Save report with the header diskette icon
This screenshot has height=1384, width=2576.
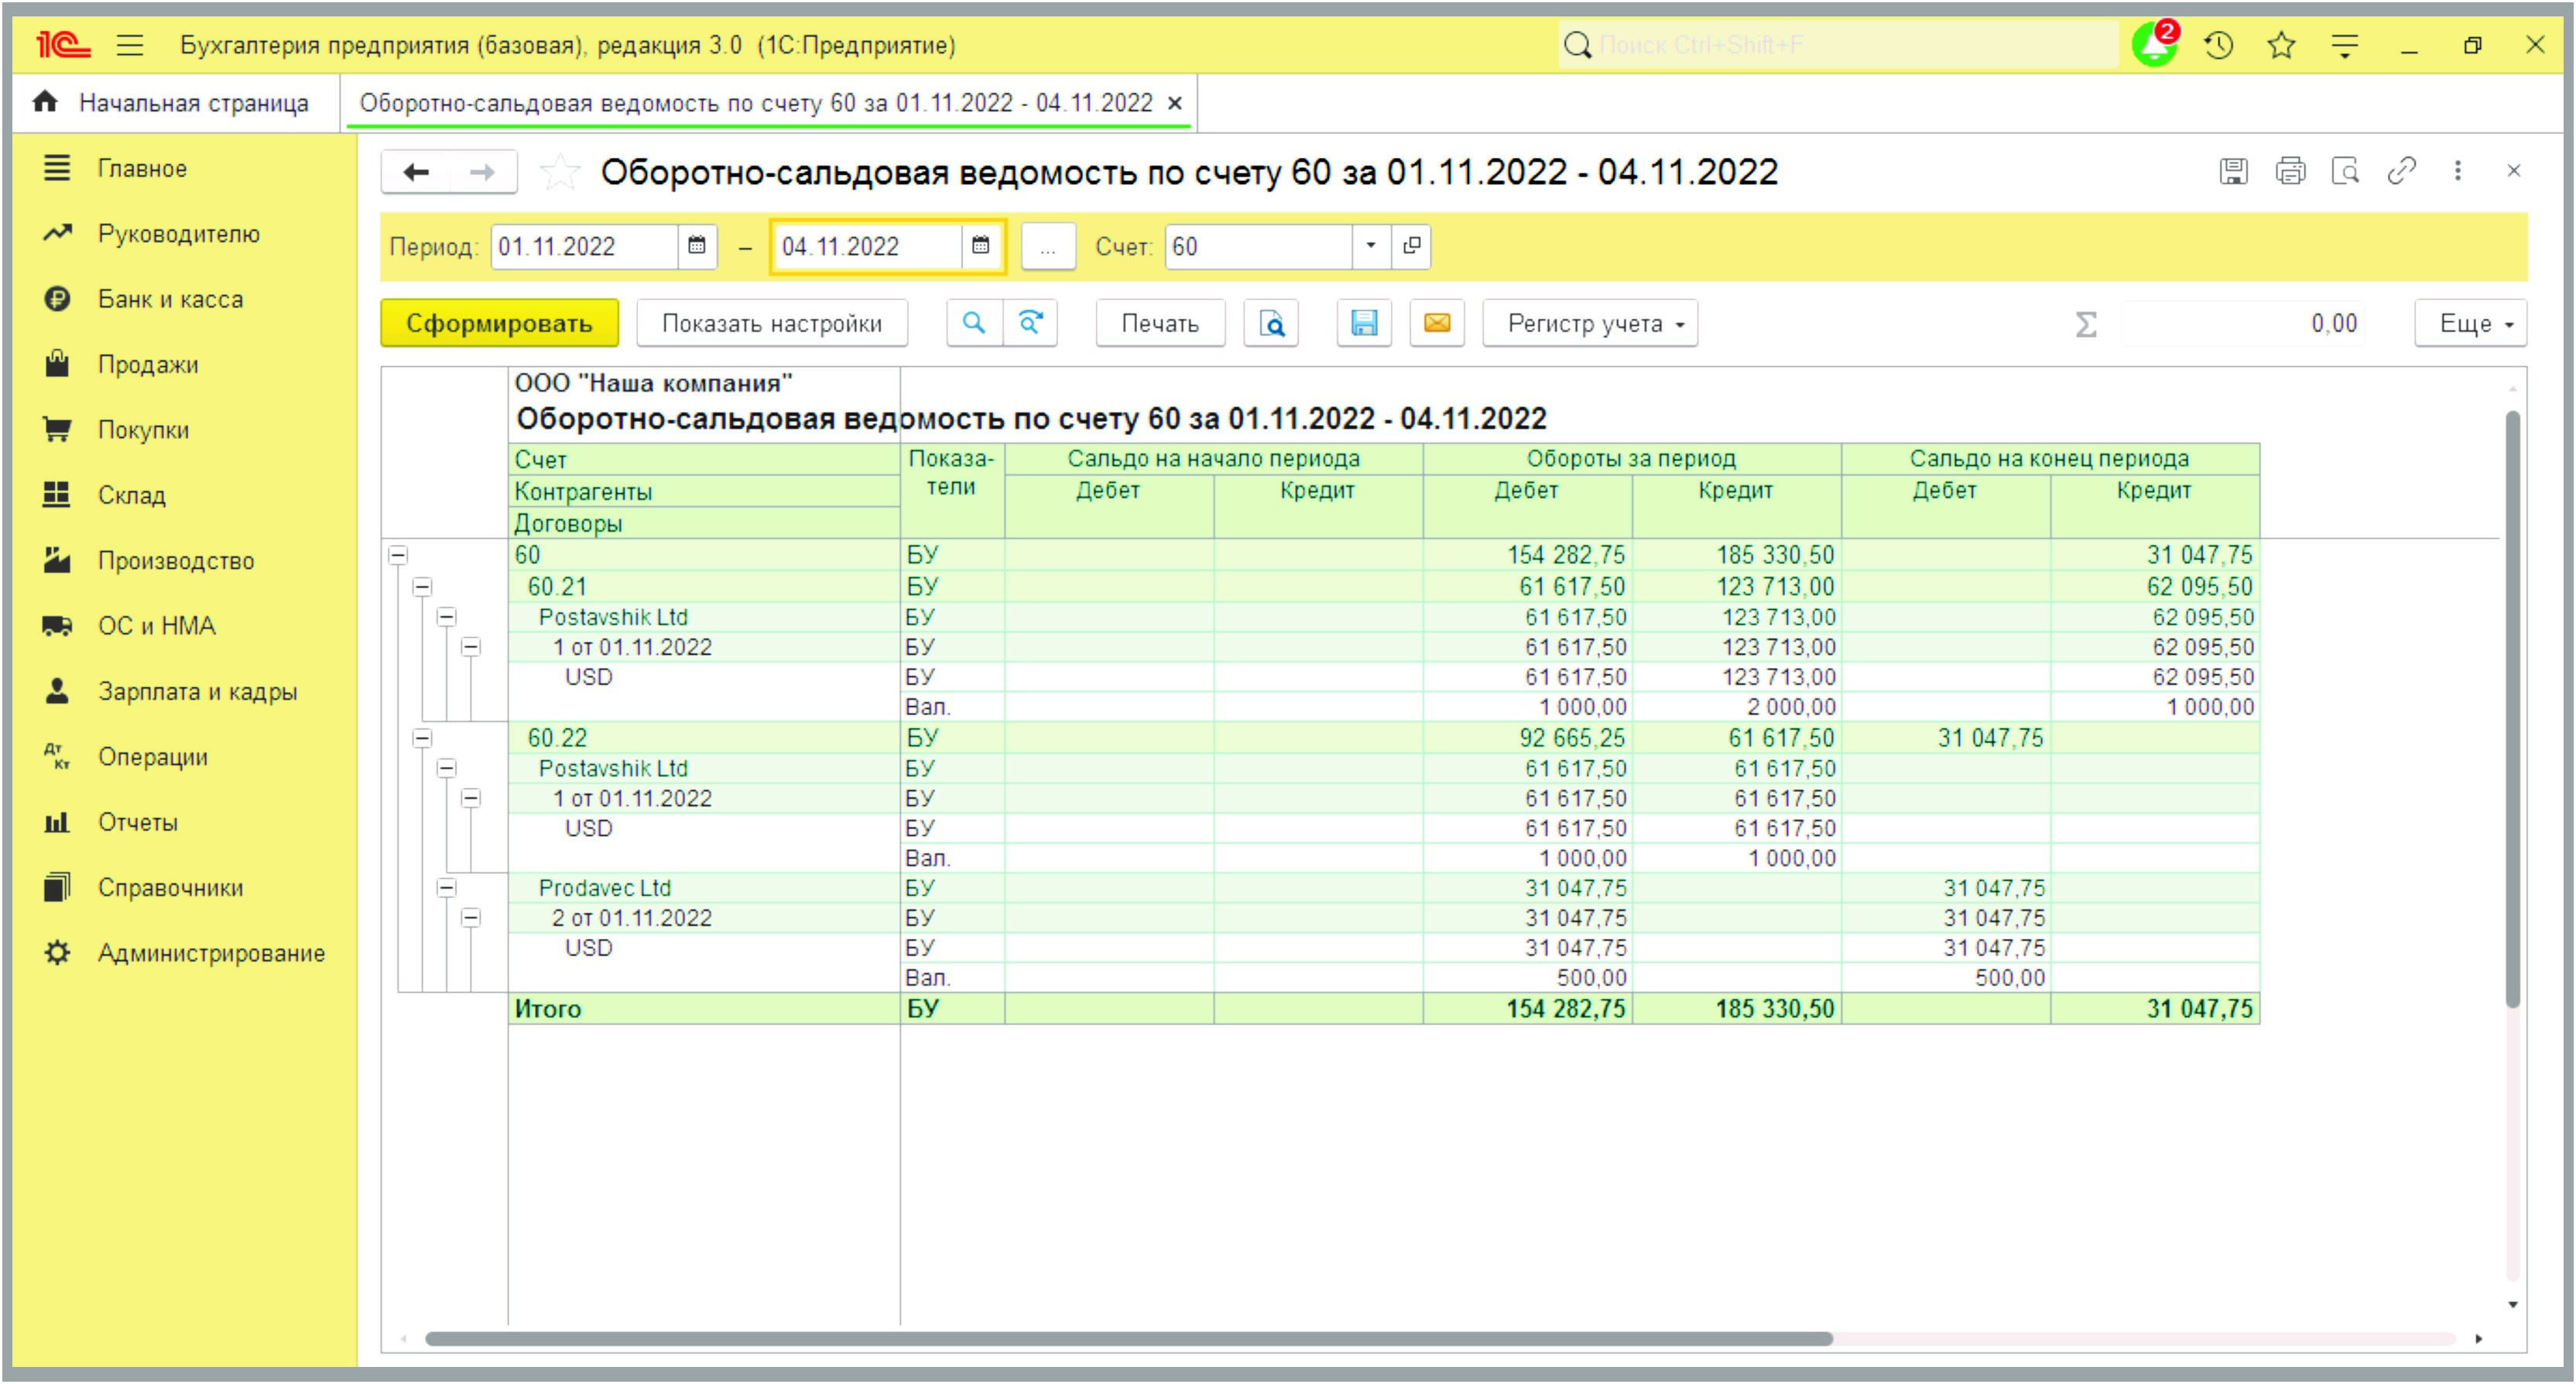point(2234,171)
